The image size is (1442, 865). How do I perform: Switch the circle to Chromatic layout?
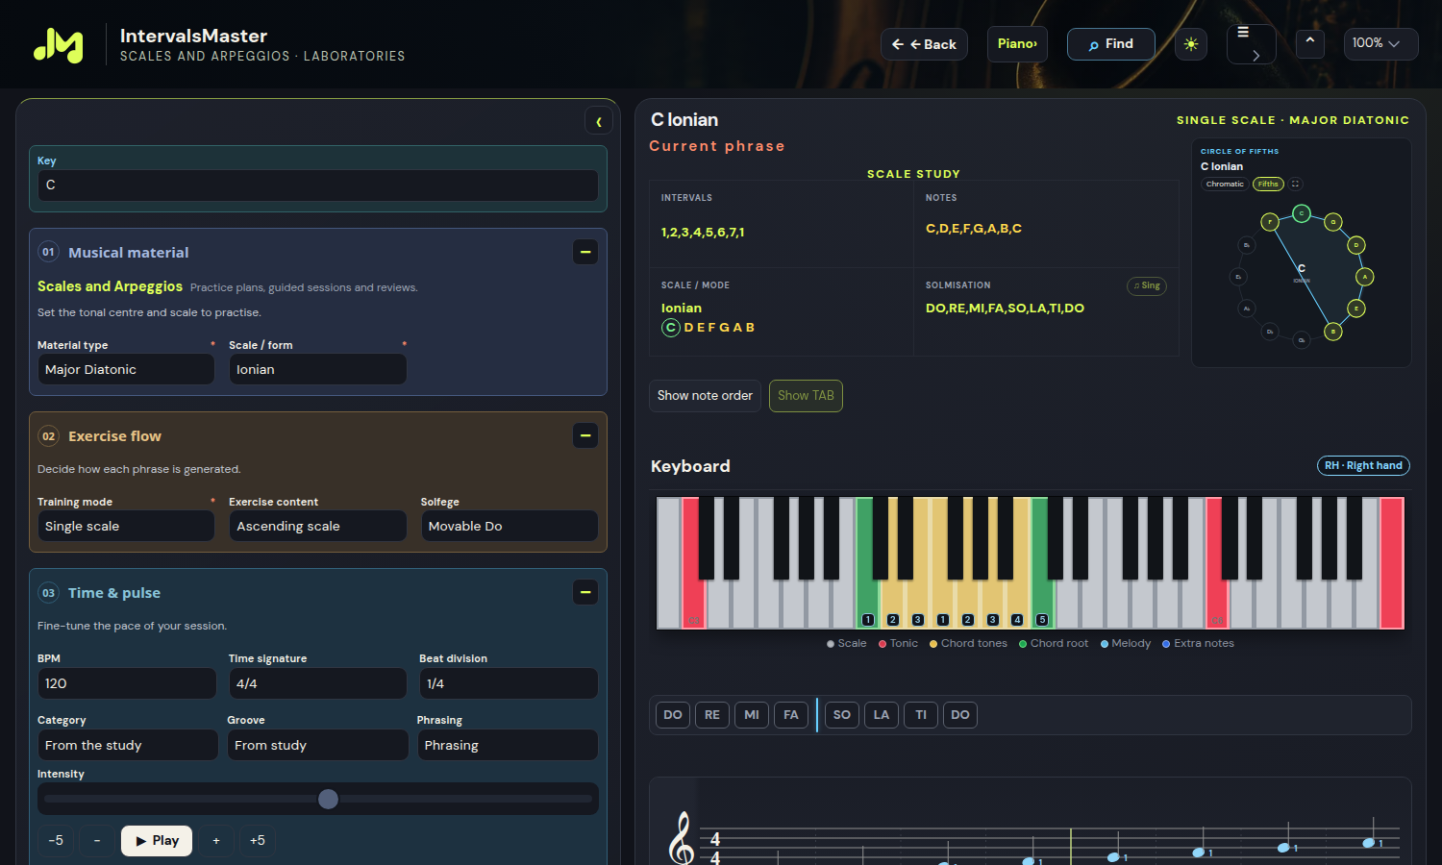[x=1225, y=184]
